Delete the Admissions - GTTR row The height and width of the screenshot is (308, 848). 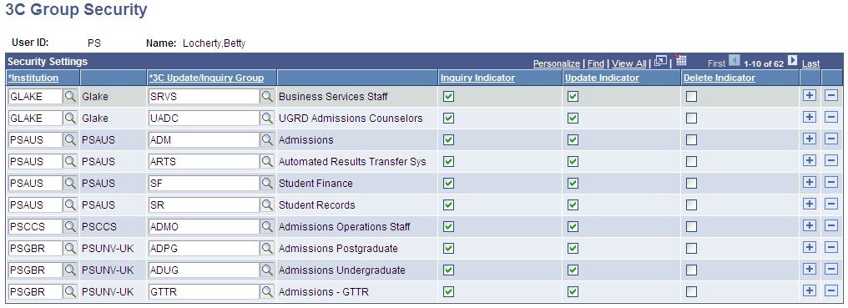(x=831, y=290)
